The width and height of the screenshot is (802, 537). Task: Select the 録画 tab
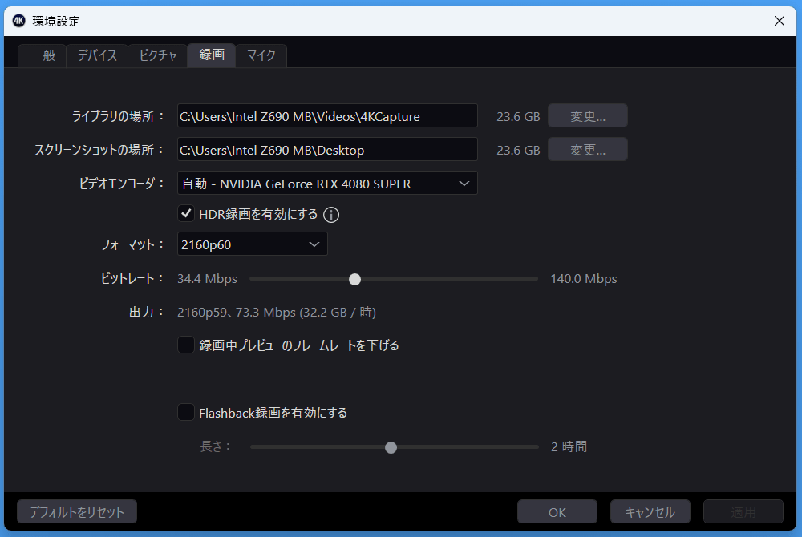[212, 55]
